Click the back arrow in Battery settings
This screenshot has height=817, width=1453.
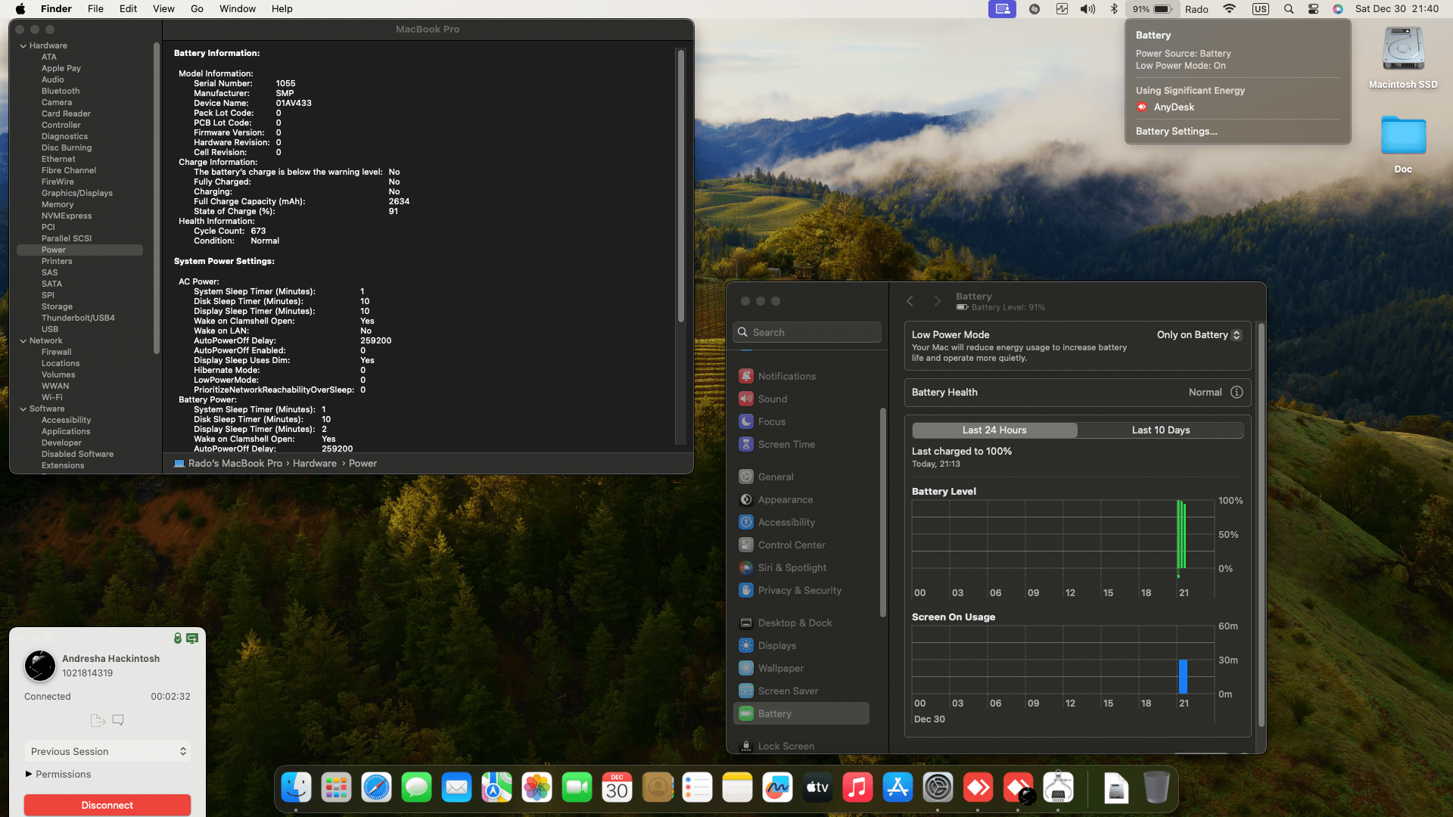point(910,301)
